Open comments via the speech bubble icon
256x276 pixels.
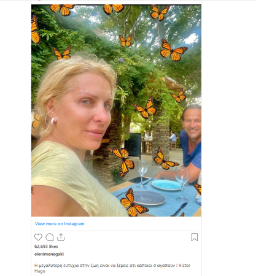(x=50, y=237)
